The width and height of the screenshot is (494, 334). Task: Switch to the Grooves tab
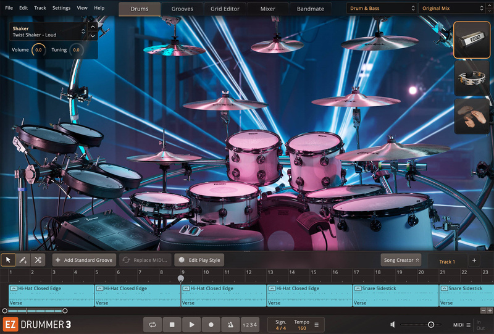182,9
